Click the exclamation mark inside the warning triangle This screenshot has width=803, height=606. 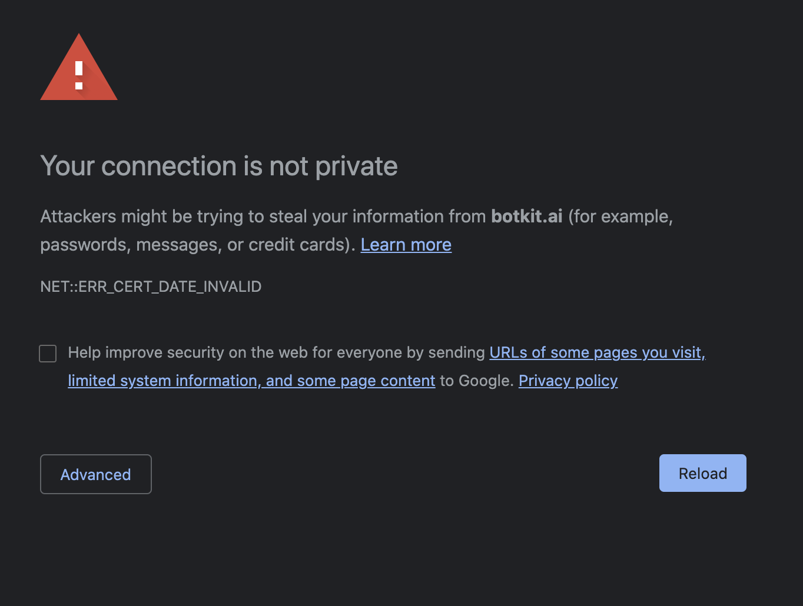point(78,74)
